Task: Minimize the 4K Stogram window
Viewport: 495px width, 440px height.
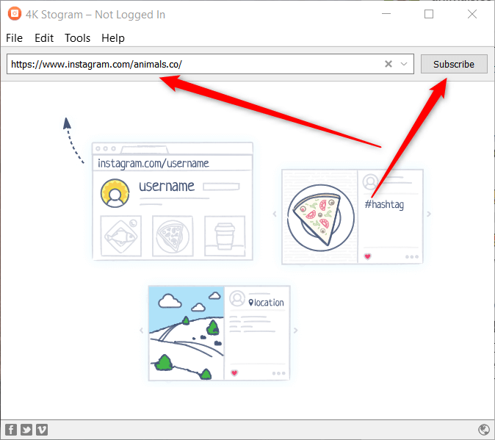Action: [386, 14]
